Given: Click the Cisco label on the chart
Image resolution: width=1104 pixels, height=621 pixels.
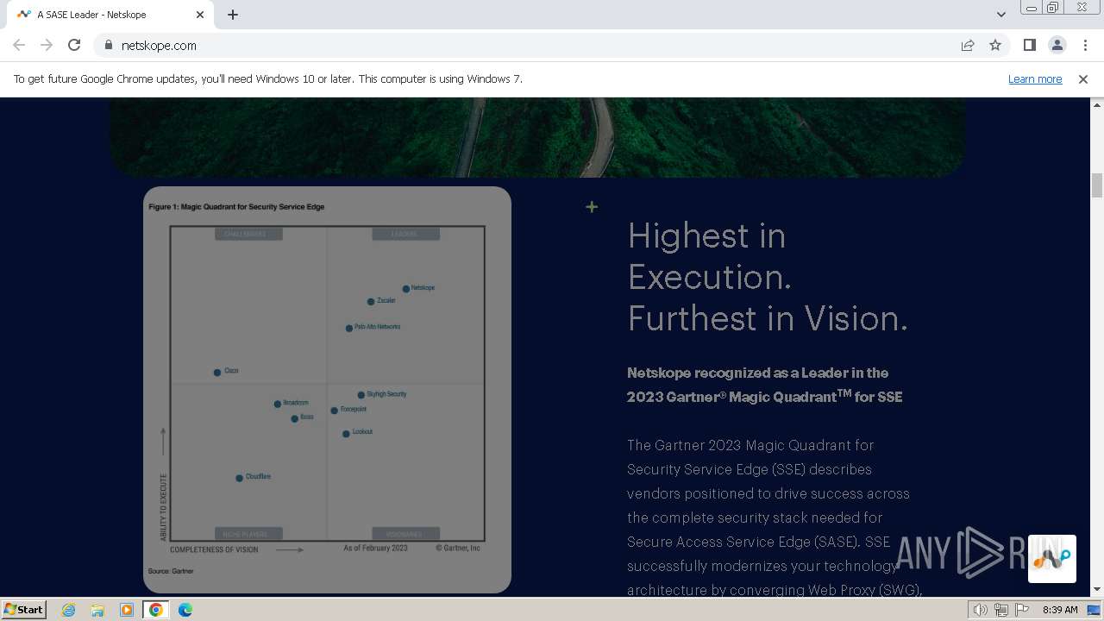Looking at the screenshot, I should 231,371.
